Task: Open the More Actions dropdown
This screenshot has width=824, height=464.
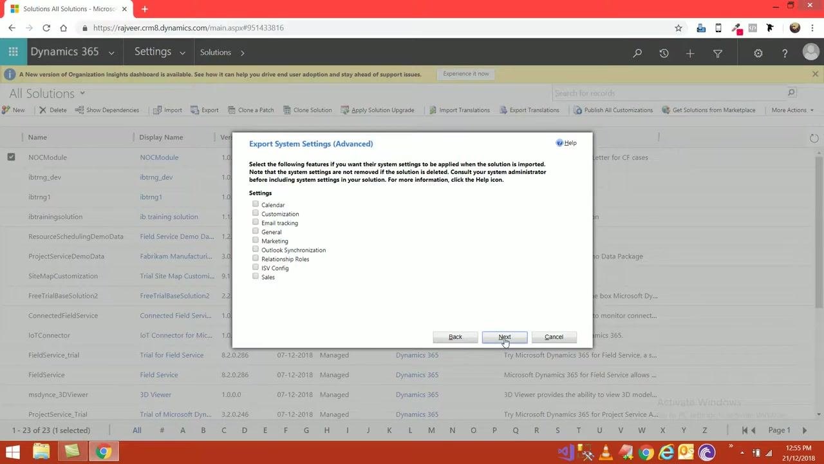Action: pyautogui.click(x=792, y=110)
